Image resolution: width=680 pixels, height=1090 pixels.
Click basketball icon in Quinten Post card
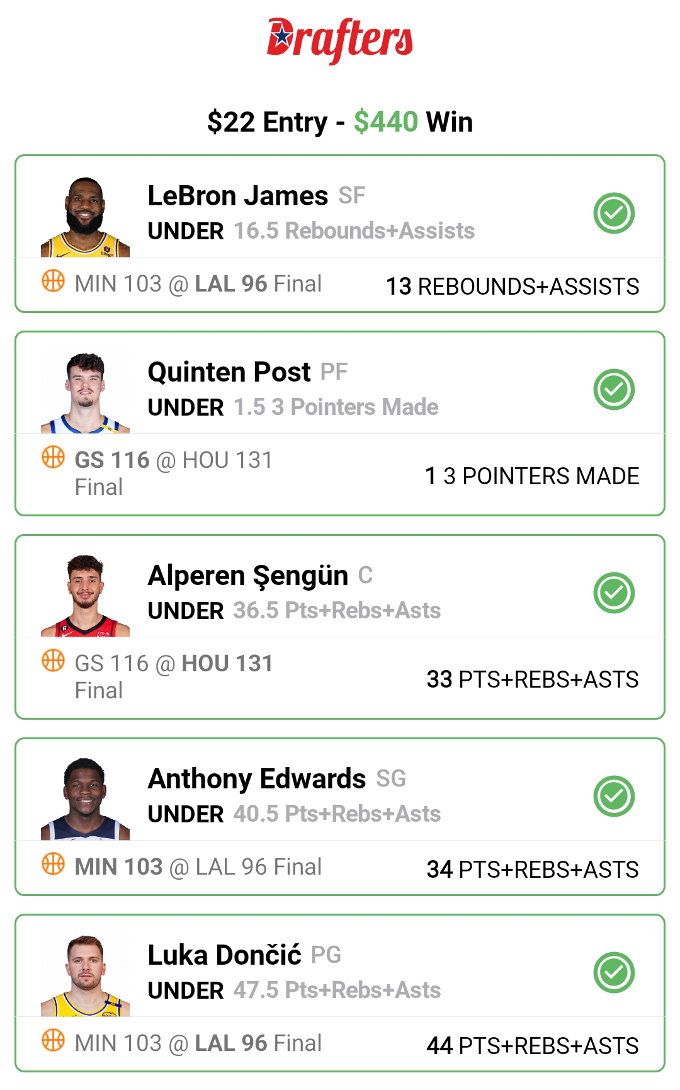pyautogui.click(x=53, y=457)
